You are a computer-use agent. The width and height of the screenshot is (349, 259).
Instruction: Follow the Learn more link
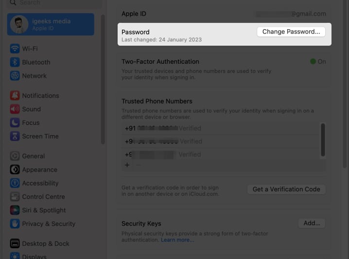coord(177,240)
